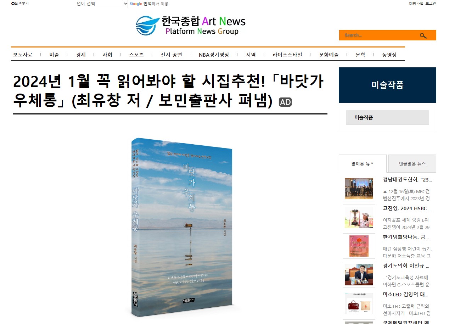The width and height of the screenshot is (449, 324).
Task: Go to the NBA경기영상 menu item
Action: coord(214,55)
